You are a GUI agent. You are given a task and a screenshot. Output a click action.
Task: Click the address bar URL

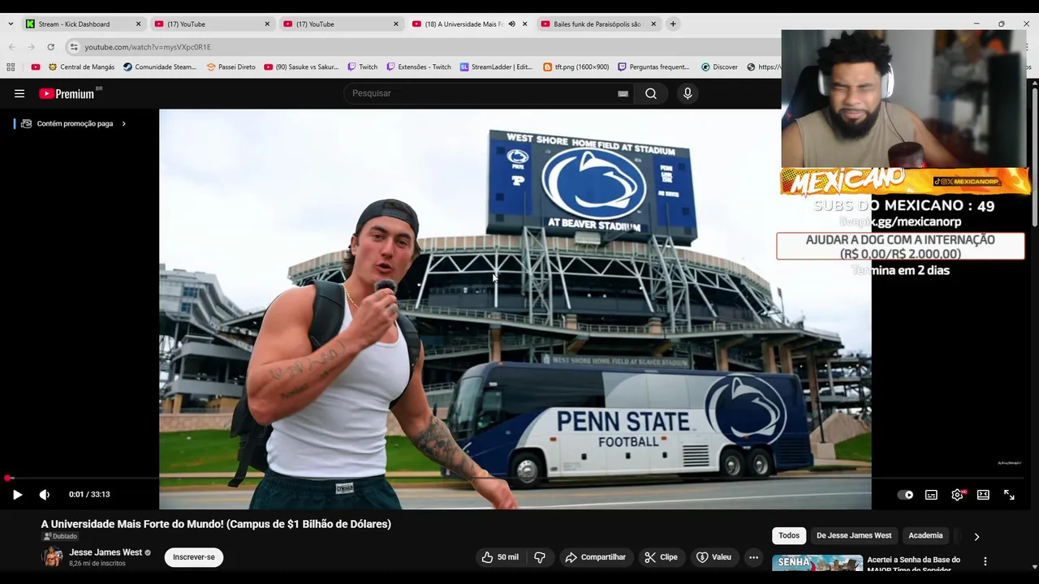148,47
